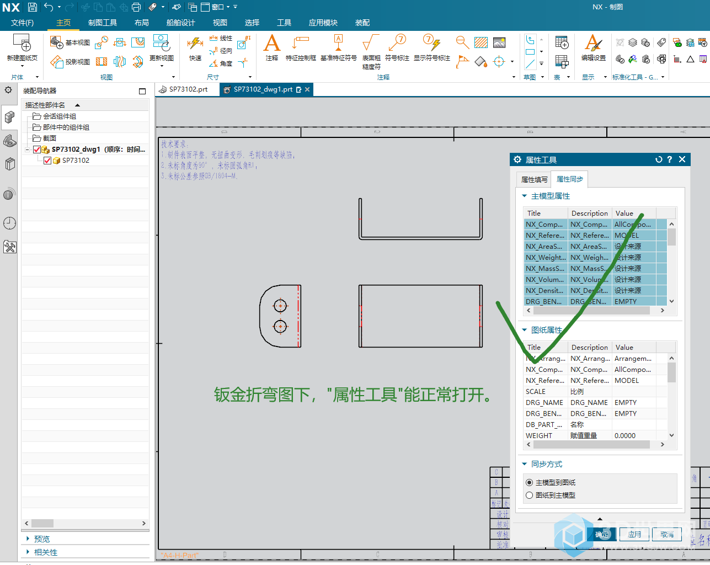
Task: Click the reset icon in 属性工具 dialog
Action: click(659, 159)
